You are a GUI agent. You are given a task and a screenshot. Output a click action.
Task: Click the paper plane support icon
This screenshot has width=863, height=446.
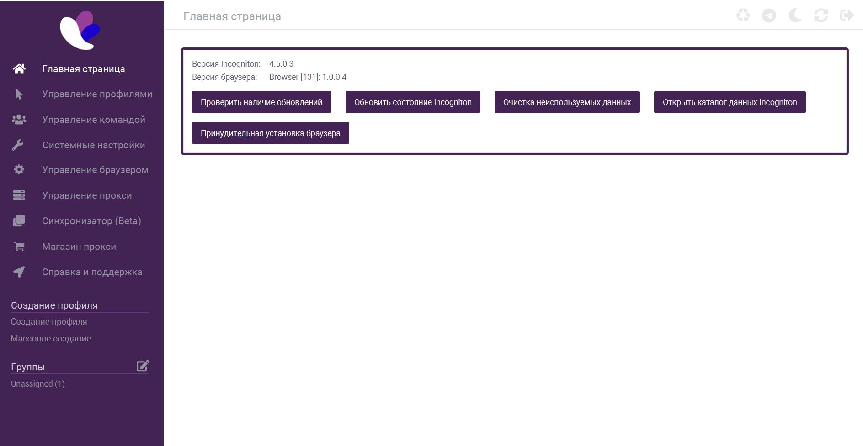(19, 272)
